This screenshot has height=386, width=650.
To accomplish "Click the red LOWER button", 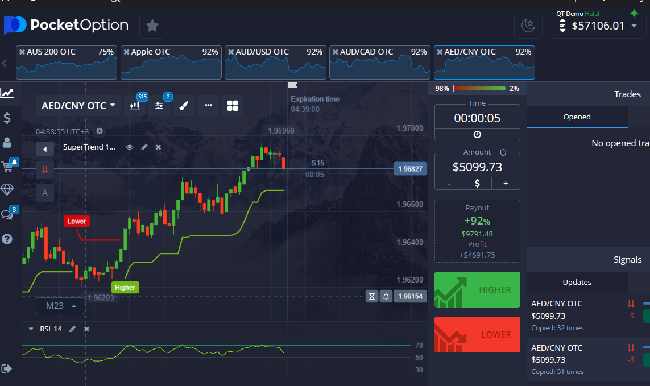I will pyautogui.click(x=477, y=335).
